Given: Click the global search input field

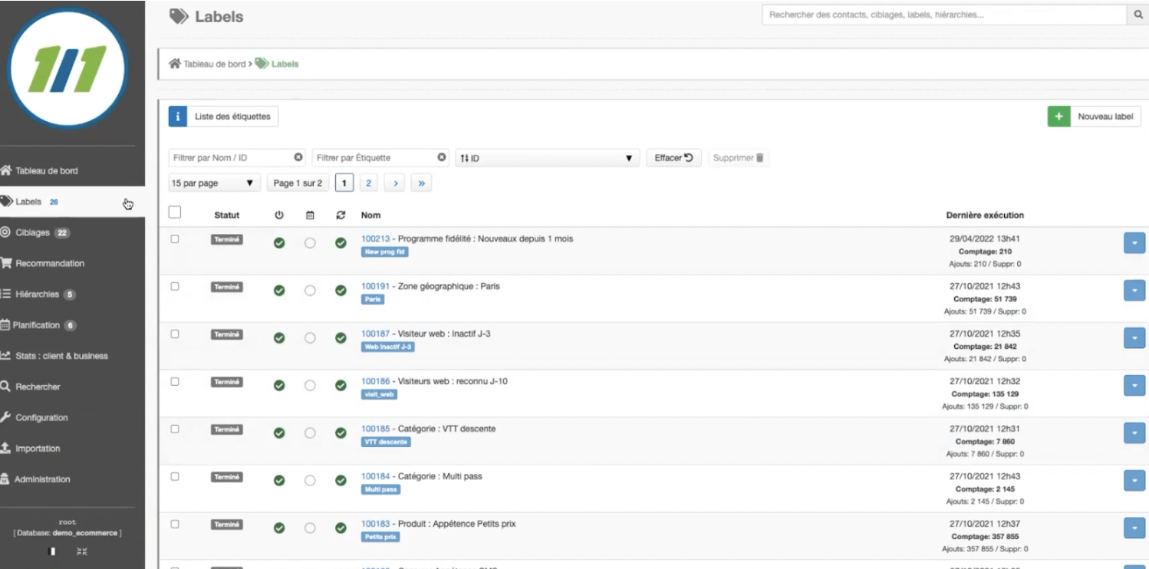Looking at the screenshot, I should (944, 15).
